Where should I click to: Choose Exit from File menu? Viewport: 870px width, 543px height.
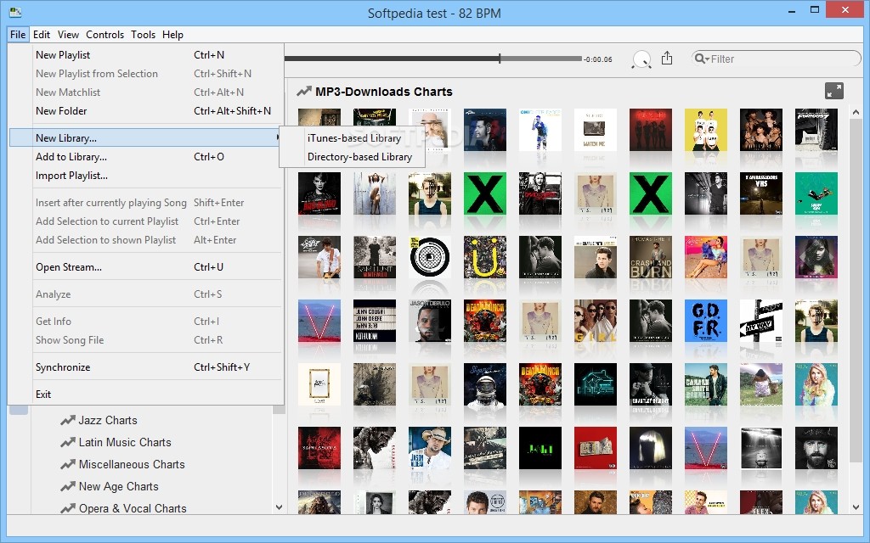pyautogui.click(x=146, y=395)
